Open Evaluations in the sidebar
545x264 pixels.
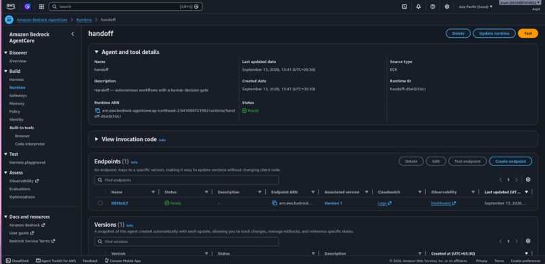click(20, 189)
